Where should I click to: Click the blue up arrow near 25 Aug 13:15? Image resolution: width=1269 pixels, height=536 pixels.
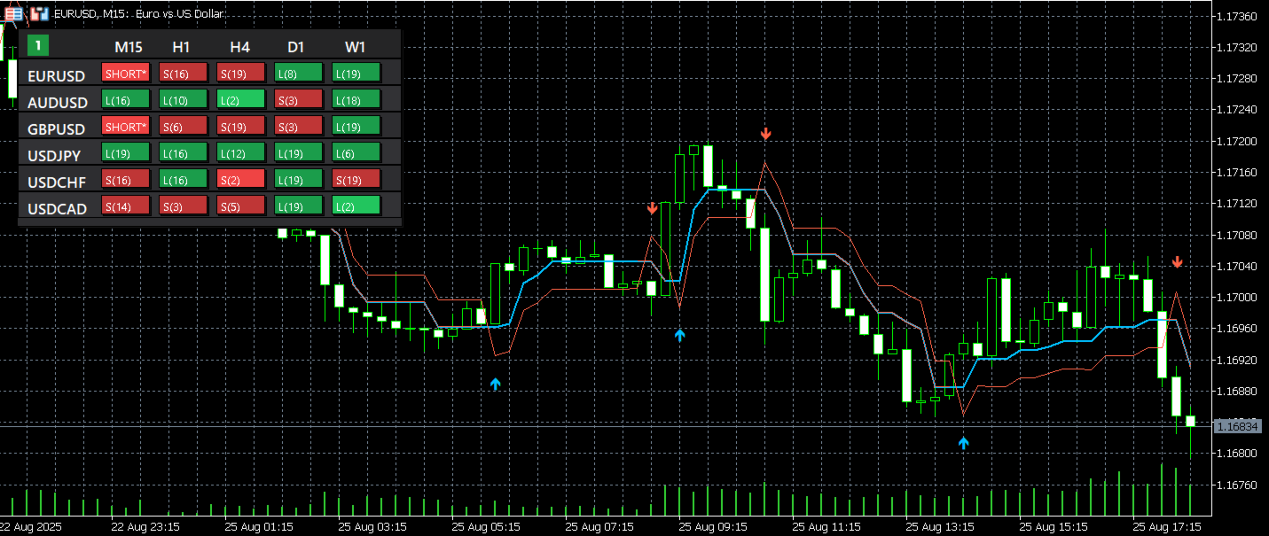pyautogui.click(x=964, y=442)
